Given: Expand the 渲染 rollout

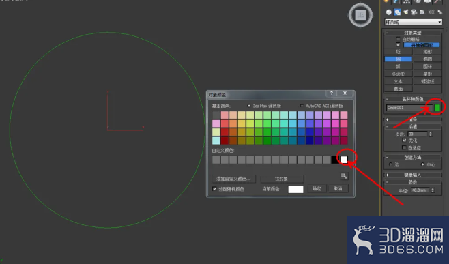Looking at the screenshot, I should (413, 119).
